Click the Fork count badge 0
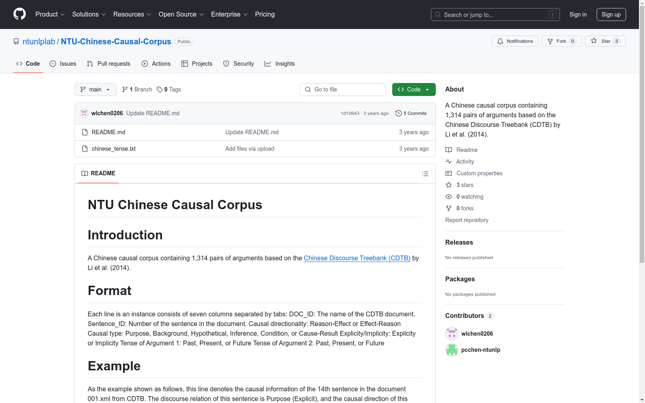The image size is (645, 403). coord(572,41)
